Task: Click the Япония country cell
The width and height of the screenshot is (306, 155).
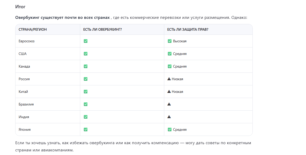Action: 25,130
